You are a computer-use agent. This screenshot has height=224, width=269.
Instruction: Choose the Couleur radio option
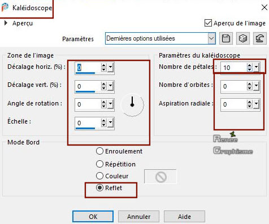click(x=99, y=176)
